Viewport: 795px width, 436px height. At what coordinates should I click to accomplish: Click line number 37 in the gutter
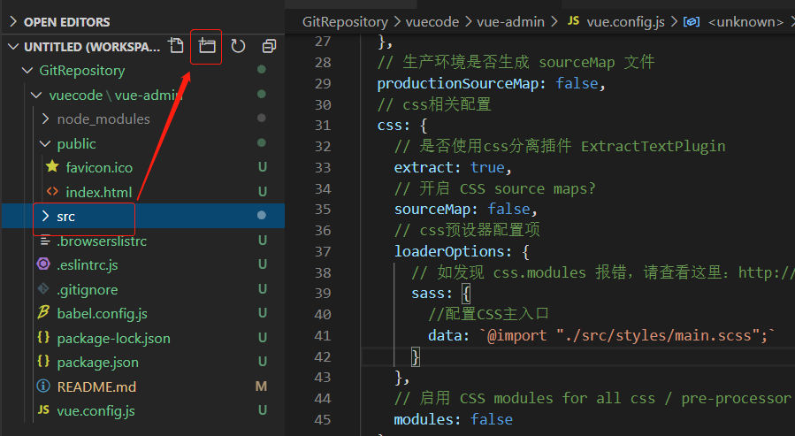pos(323,251)
